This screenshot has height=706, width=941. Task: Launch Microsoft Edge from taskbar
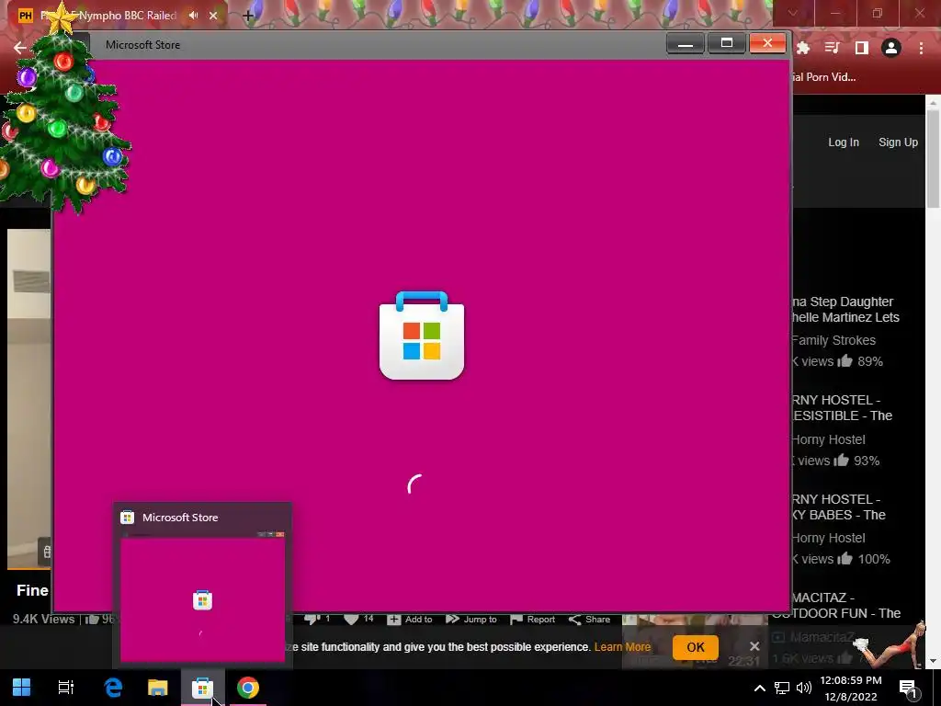pos(113,688)
